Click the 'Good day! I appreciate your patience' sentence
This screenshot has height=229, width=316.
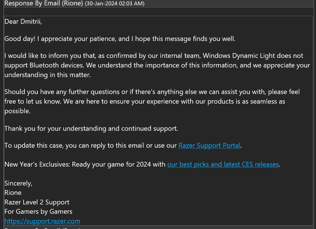pyautogui.click(x=120, y=39)
